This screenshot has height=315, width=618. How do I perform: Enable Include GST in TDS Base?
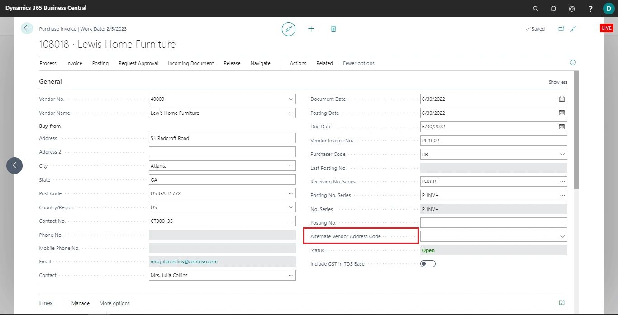428,263
